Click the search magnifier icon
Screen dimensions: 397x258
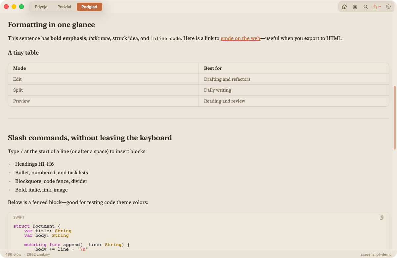(x=366, y=7)
